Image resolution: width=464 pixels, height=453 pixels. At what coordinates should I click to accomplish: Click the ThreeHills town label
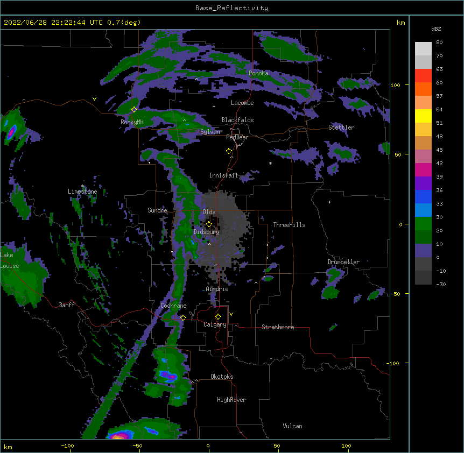pos(289,225)
